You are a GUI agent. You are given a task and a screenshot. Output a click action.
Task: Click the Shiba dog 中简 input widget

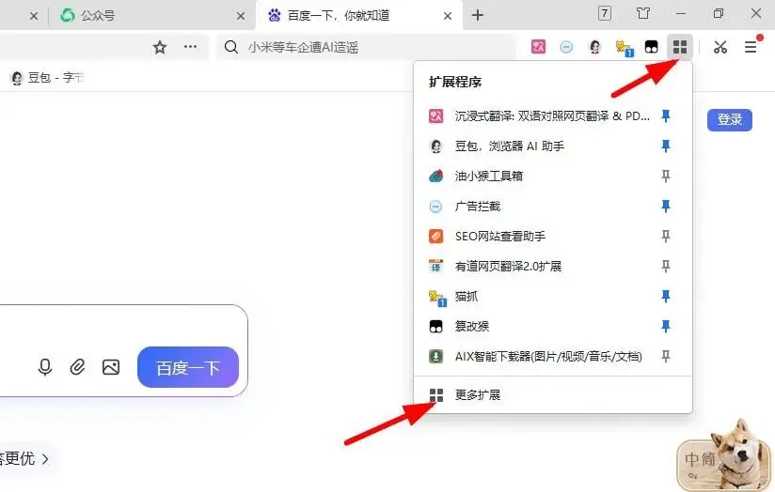coord(723,457)
